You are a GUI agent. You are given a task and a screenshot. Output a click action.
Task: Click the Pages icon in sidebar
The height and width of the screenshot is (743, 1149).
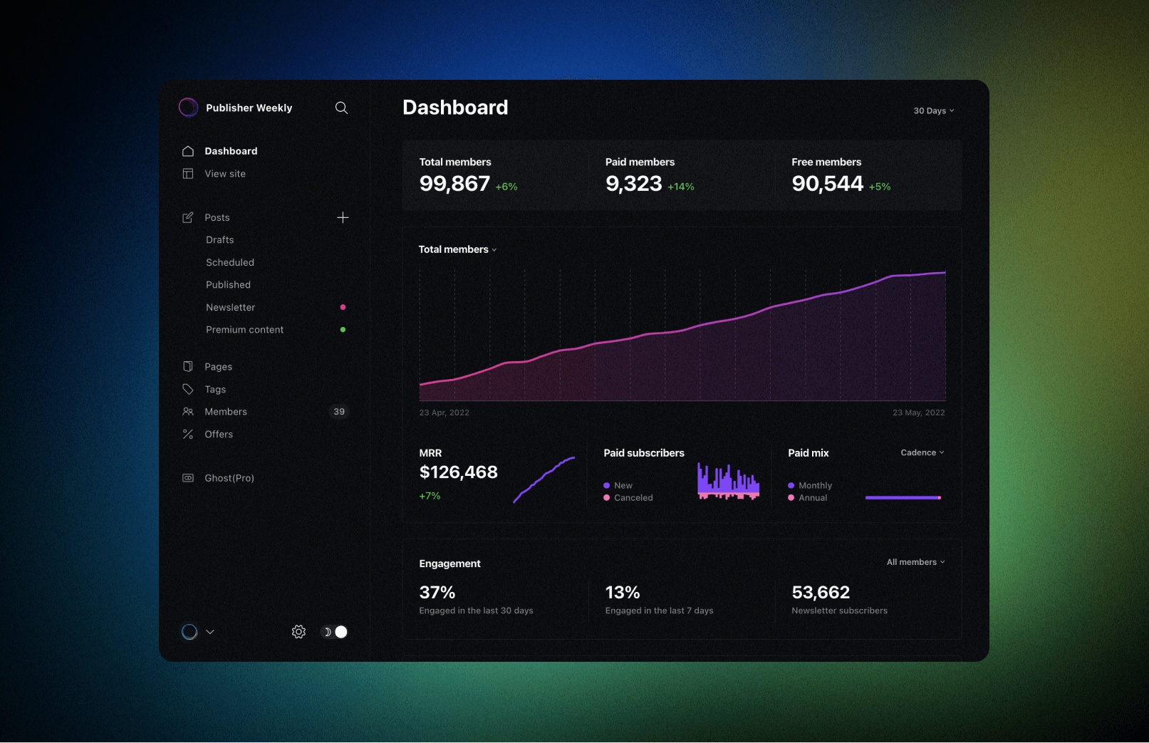(x=188, y=366)
